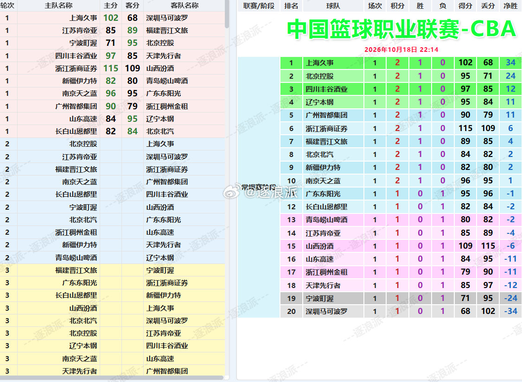The width and height of the screenshot is (522, 382).
Task: Select away team 山西汾酒 in round 2 schedule
Action: click(x=160, y=207)
